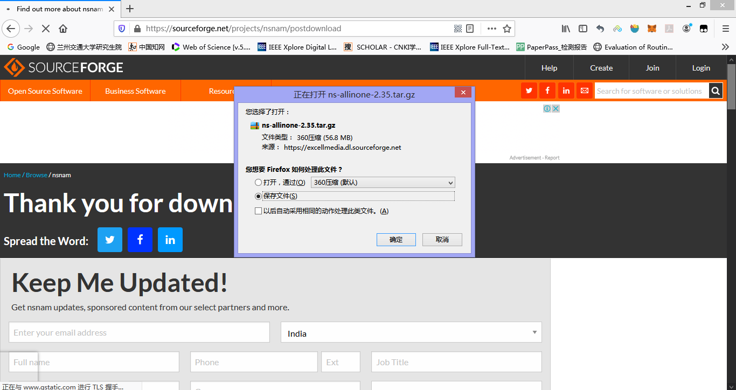The width and height of the screenshot is (736, 390).
Task: Select the 保存文件 radio option
Action: (x=259, y=196)
